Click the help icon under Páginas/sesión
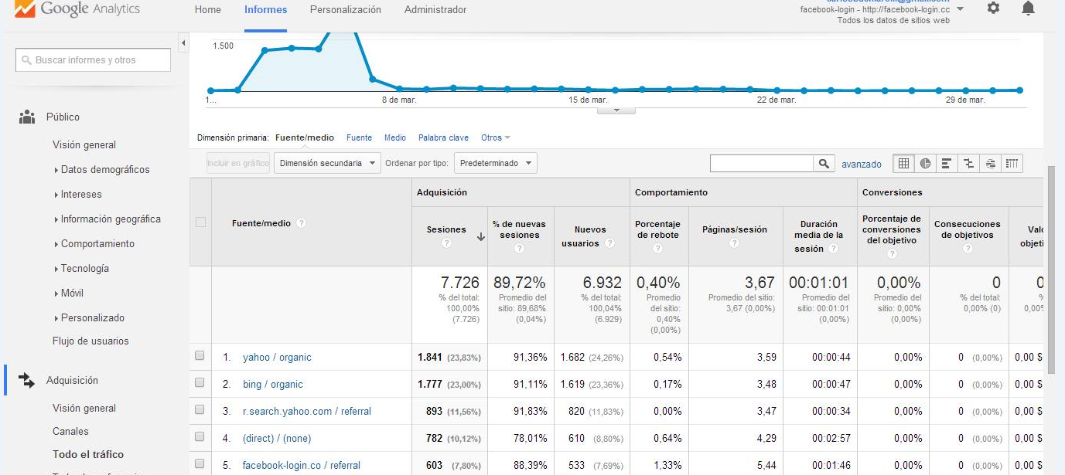This screenshot has width=1065, height=475. pos(734,243)
